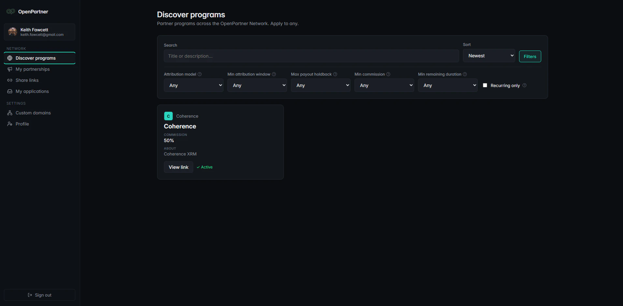Image resolution: width=623 pixels, height=306 pixels.
Task: Click the Active status label
Action: pos(207,167)
